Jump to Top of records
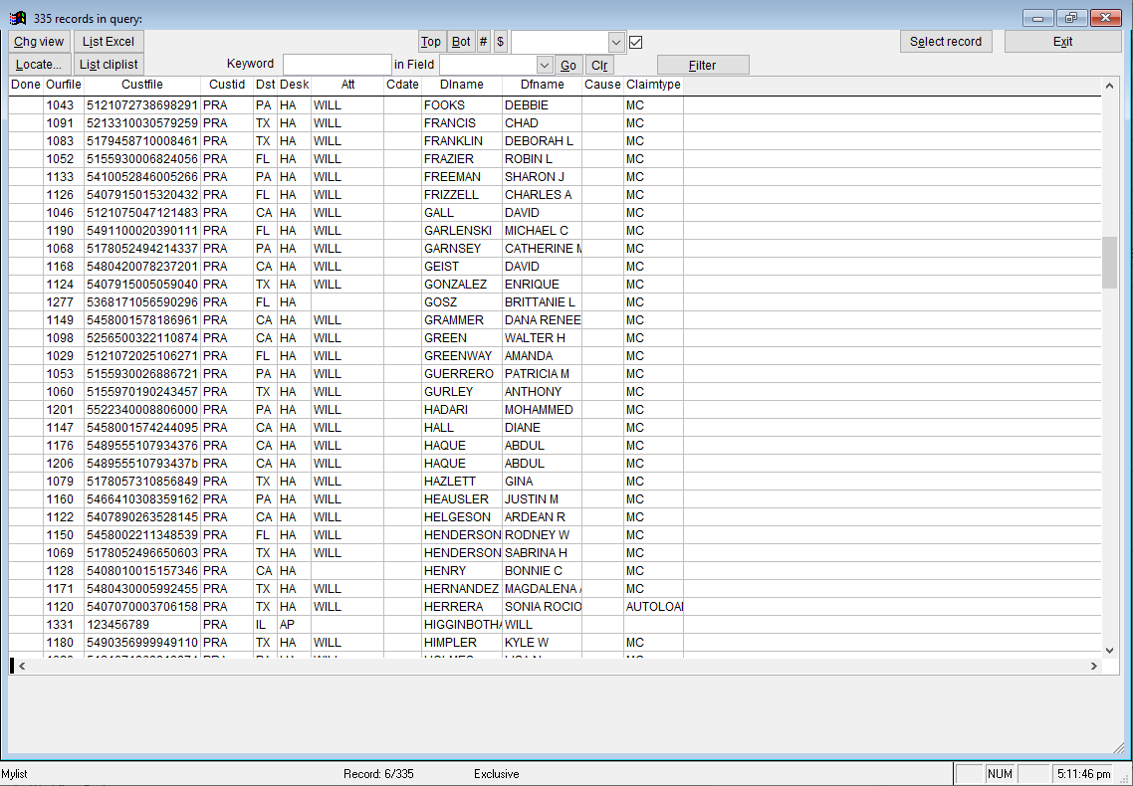 [431, 42]
